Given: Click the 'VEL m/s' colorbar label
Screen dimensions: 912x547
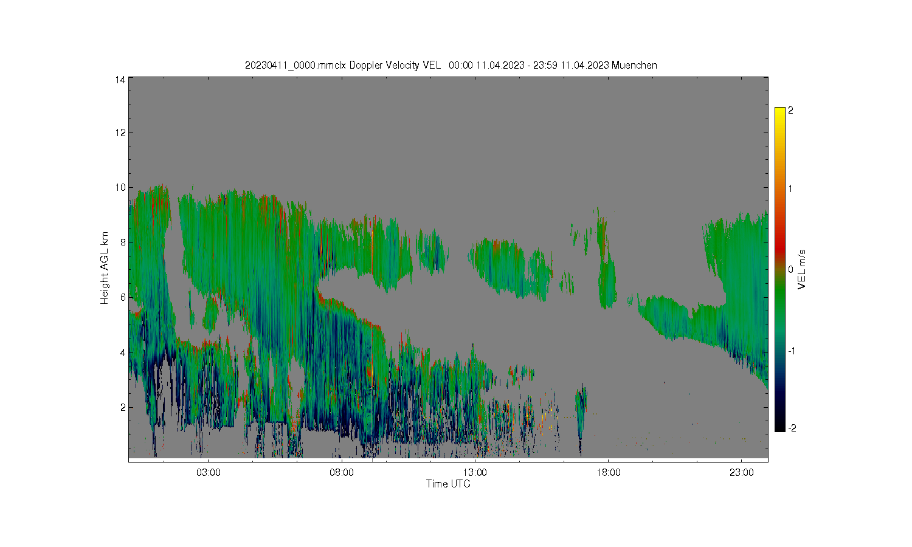Looking at the screenshot, I should (x=802, y=269).
